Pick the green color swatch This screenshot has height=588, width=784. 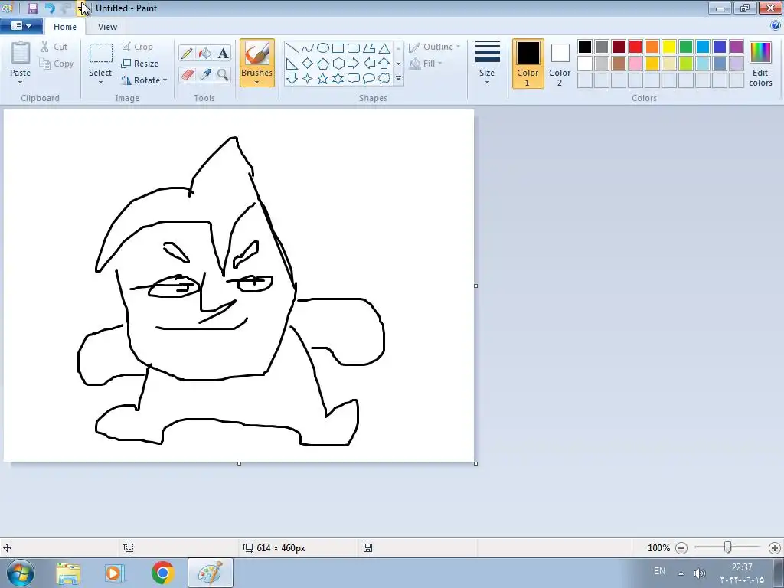pos(686,47)
